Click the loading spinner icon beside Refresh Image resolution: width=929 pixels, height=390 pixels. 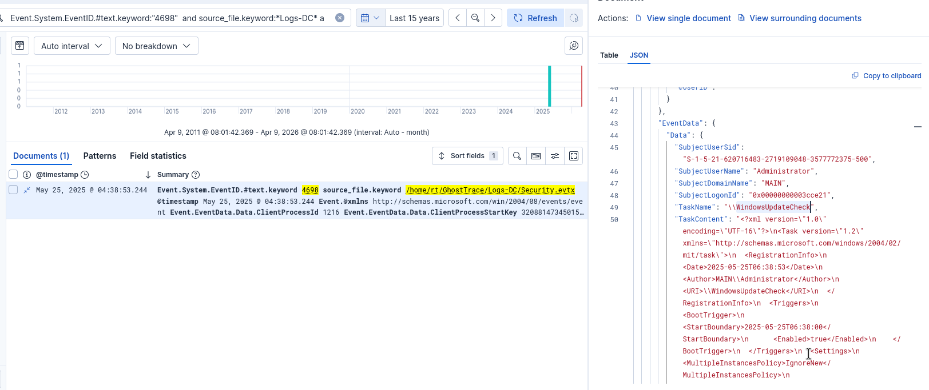click(x=574, y=18)
